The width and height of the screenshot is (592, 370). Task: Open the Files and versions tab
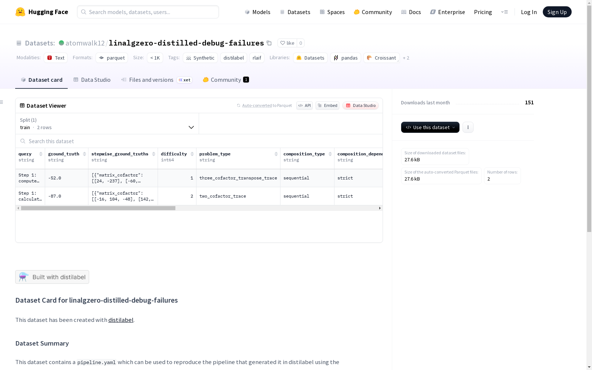point(157,80)
